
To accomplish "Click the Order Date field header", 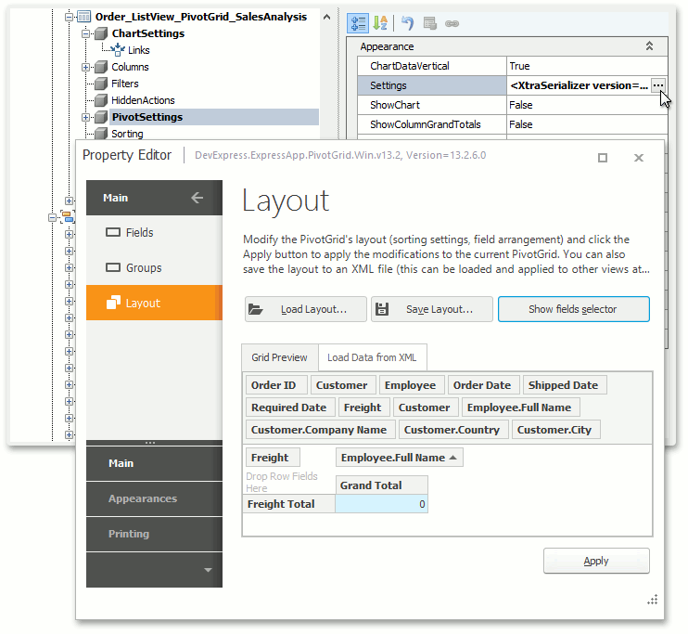I will [x=482, y=385].
